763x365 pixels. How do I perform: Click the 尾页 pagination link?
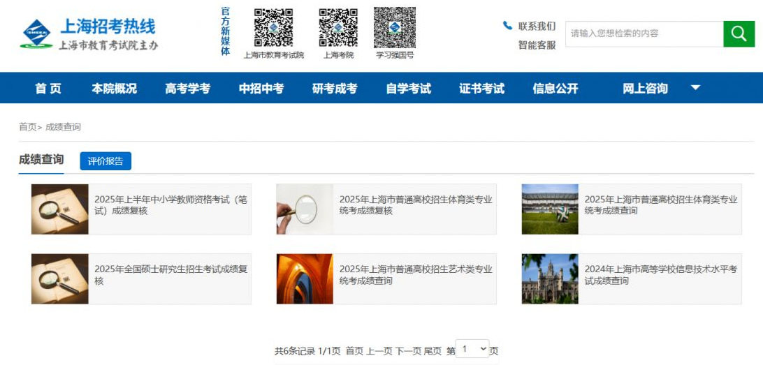pyautogui.click(x=433, y=351)
